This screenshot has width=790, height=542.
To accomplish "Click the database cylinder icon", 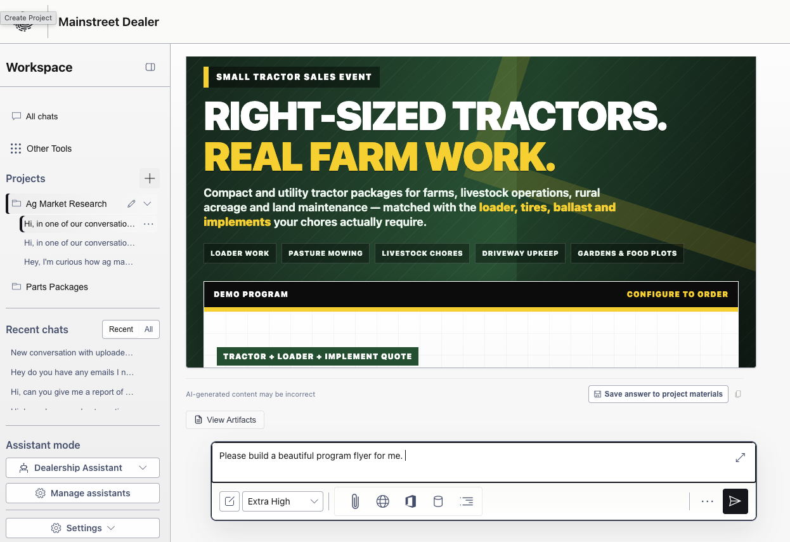I will [438, 501].
